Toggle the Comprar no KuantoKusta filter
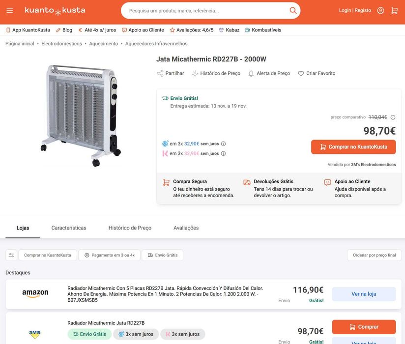 coord(48,255)
